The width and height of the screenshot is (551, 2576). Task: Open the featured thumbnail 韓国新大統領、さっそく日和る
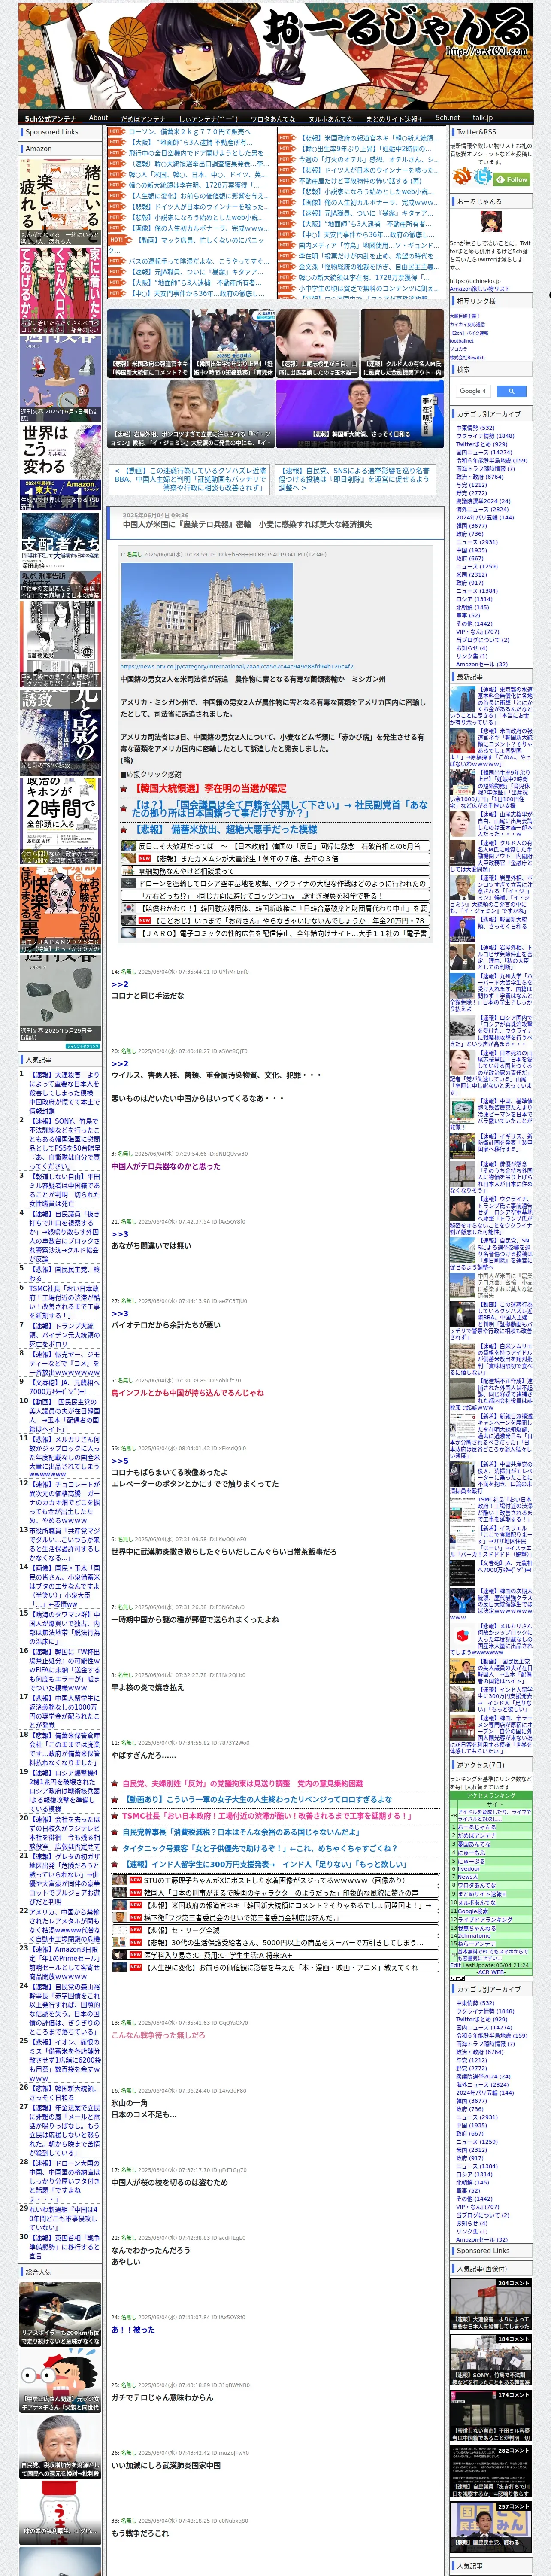point(360,414)
